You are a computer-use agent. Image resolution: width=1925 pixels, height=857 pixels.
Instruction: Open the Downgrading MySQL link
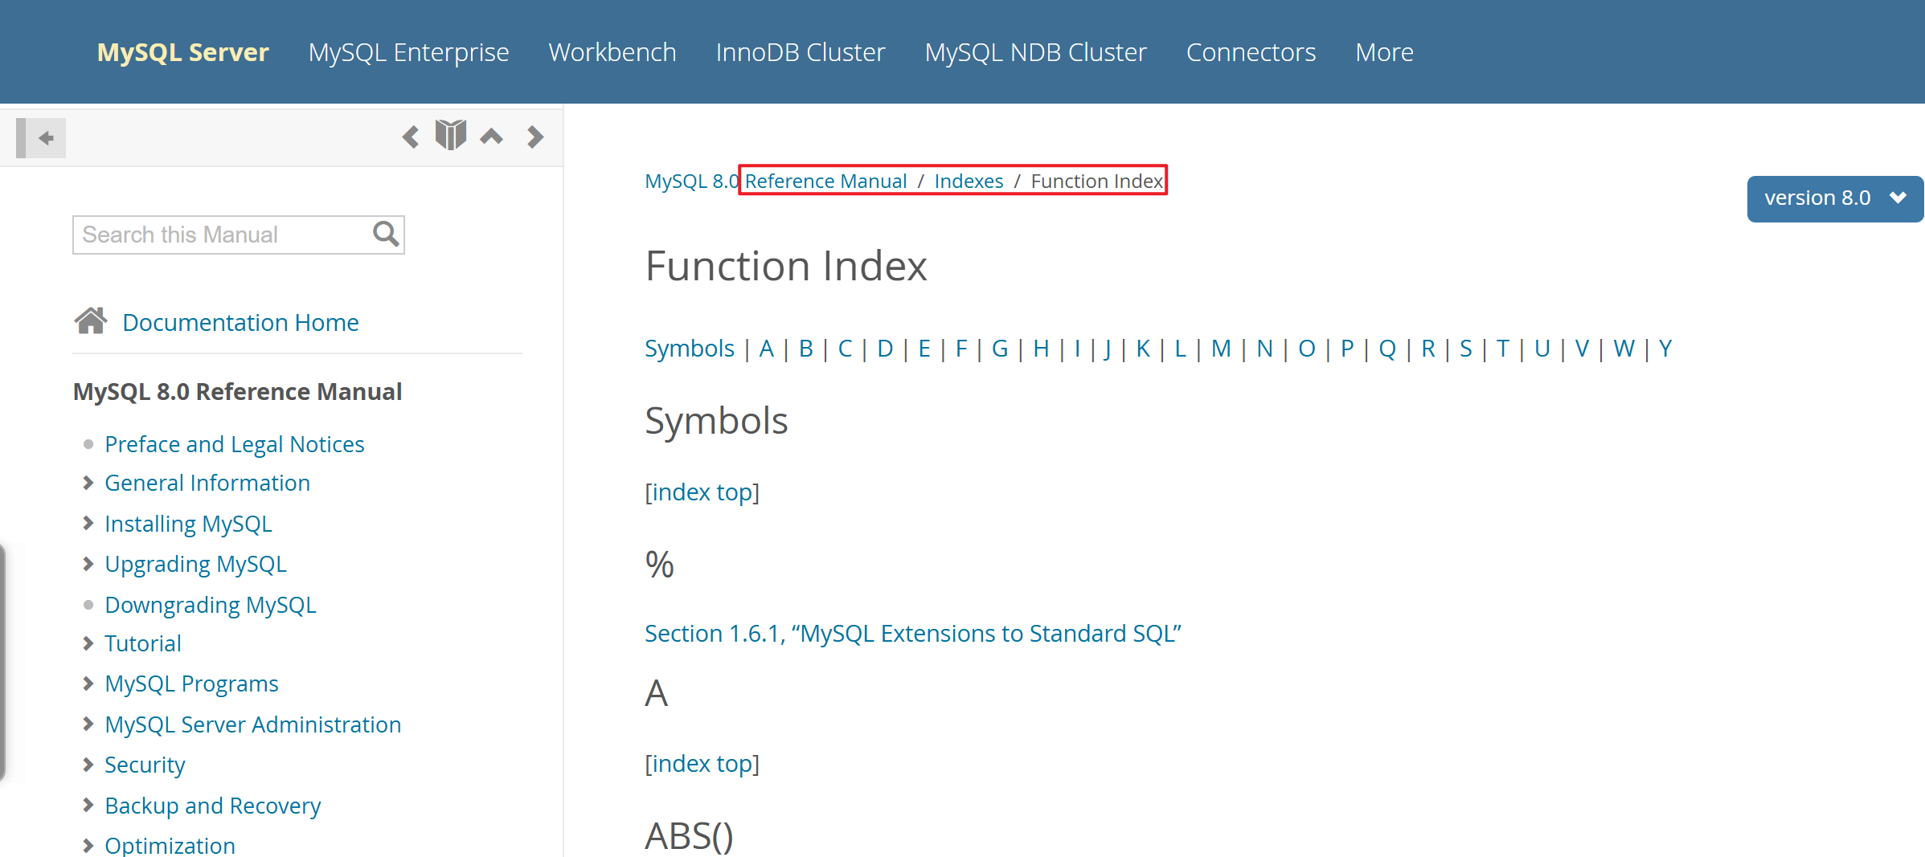click(211, 605)
